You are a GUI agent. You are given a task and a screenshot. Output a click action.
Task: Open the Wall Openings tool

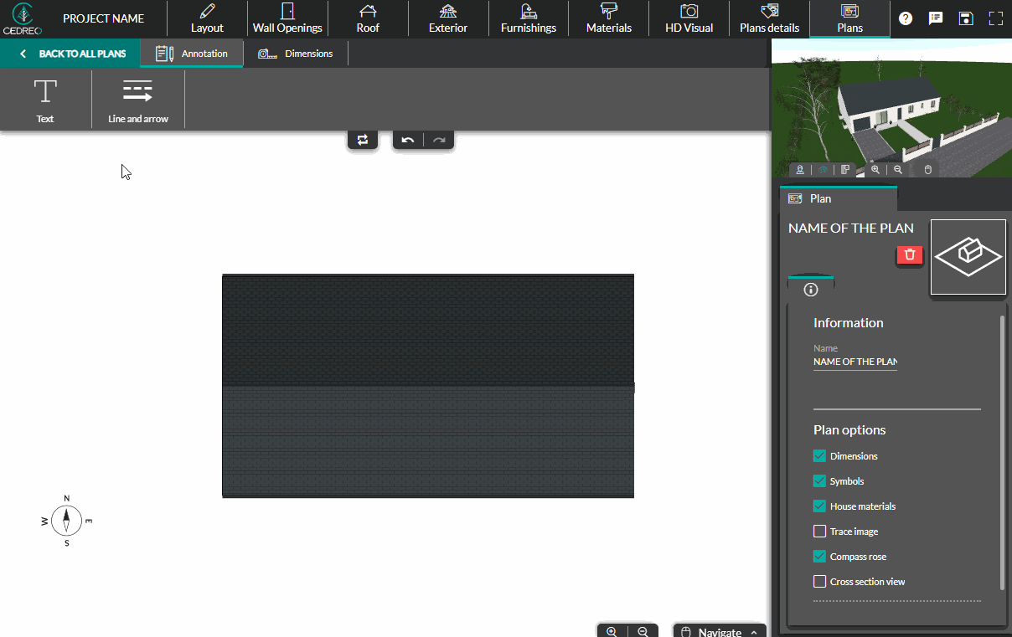[x=287, y=18]
